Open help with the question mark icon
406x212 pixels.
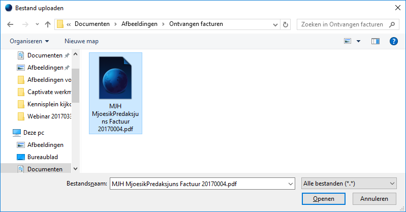[x=394, y=41]
